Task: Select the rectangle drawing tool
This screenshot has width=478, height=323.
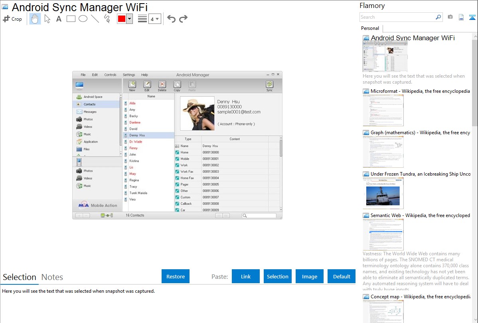Action: point(71,19)
